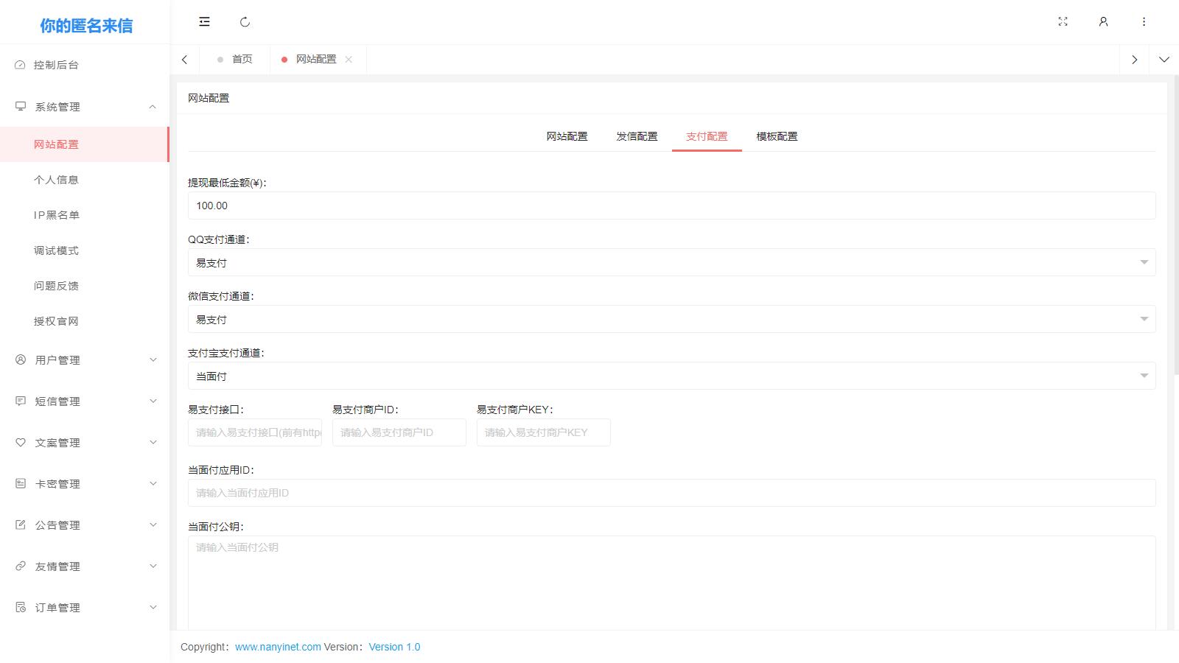Collapse the sidebar with the menu fold icon
Image resolution: width=1179 pixels, height=663 pixels.
(x=204, y=22)
